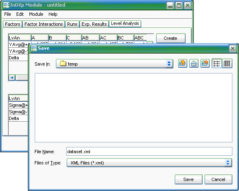Click the empty file list pane in Save dialog
The height and width of the screenshot is (191, 239).
[x=133, y=108]
